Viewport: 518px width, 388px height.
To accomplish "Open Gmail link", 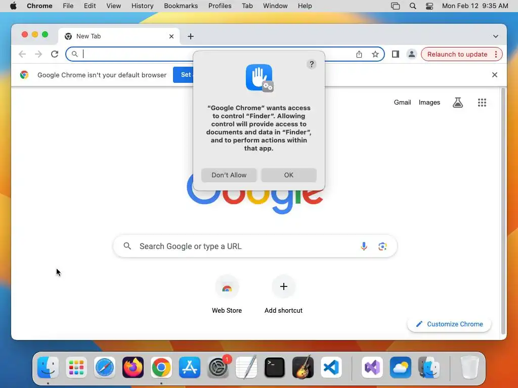I will pos(402,102).
